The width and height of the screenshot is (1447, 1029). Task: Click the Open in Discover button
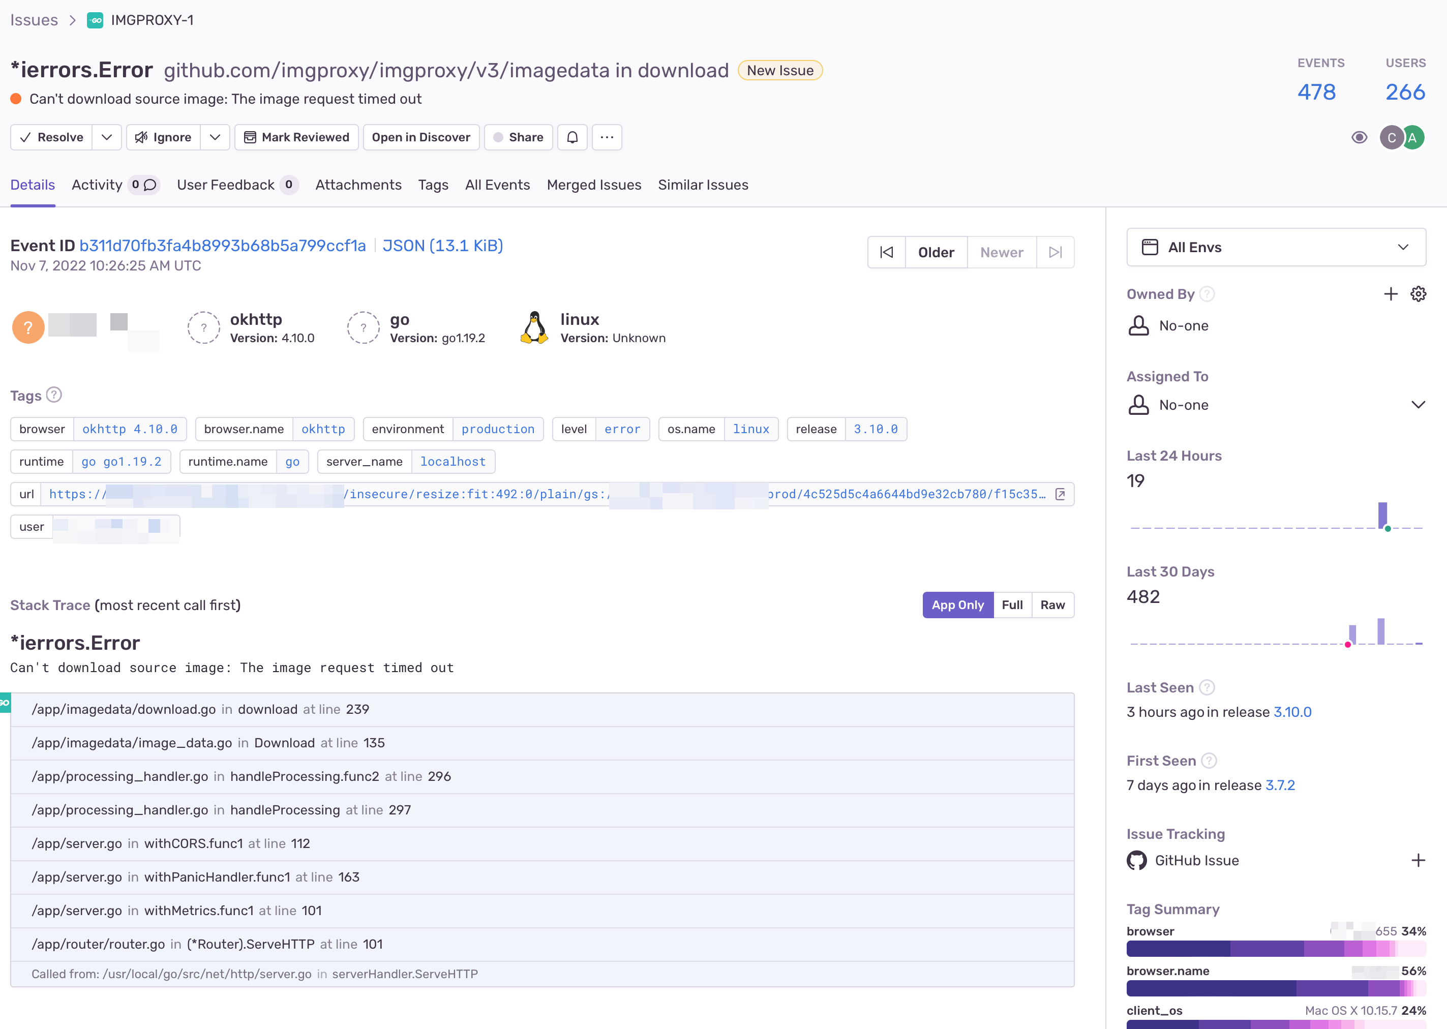[420, 137]
